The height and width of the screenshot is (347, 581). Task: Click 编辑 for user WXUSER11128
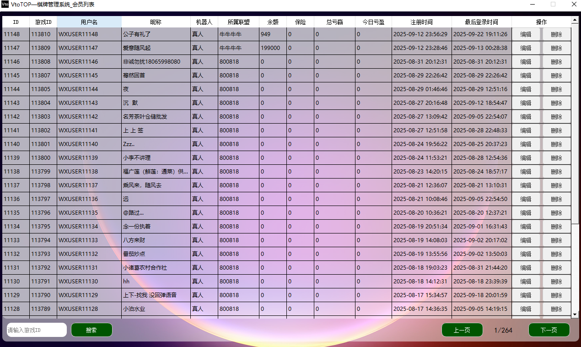coord(526,309)
